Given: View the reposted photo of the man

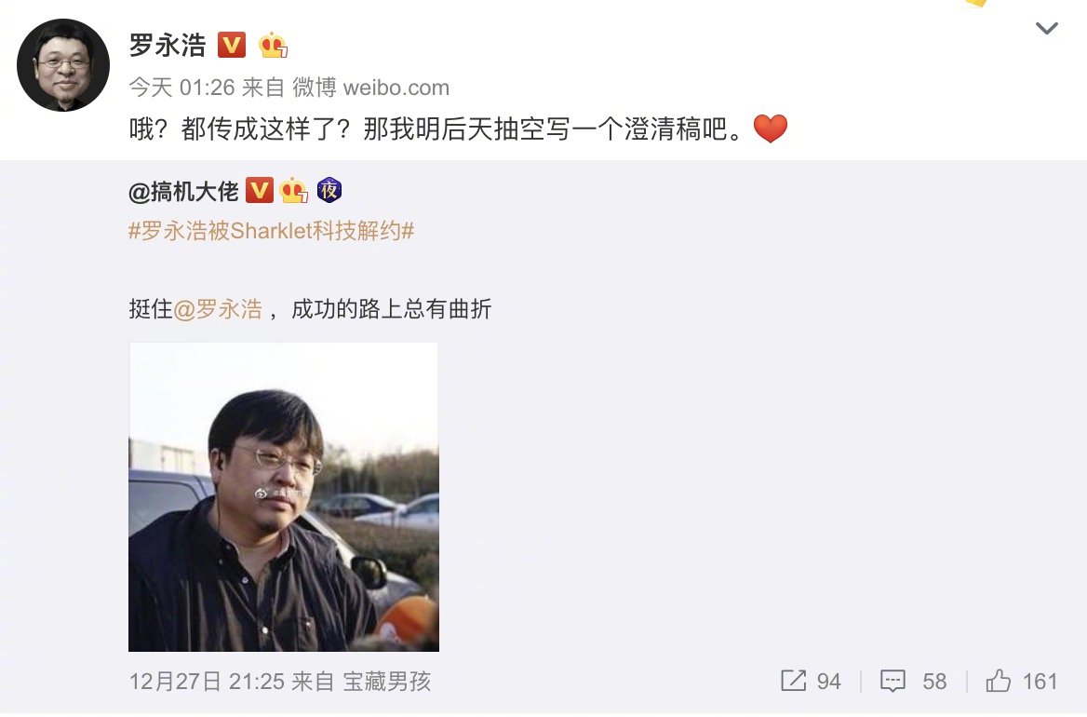Looking at the screenshot, I should coord(284,497).
